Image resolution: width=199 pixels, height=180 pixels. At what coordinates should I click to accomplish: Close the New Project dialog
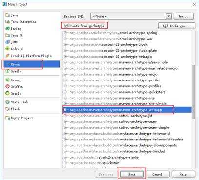point(194,4)
